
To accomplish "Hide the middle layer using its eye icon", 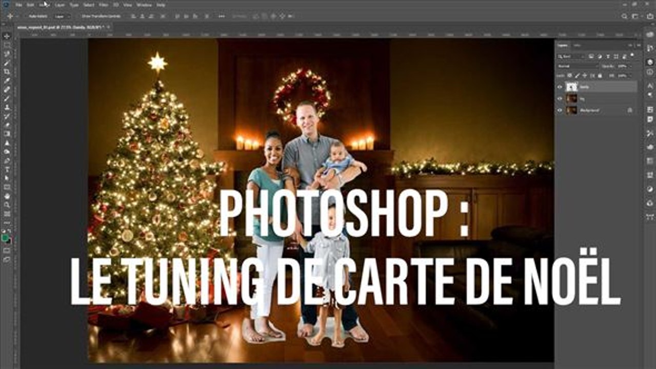I will [560, 98].
